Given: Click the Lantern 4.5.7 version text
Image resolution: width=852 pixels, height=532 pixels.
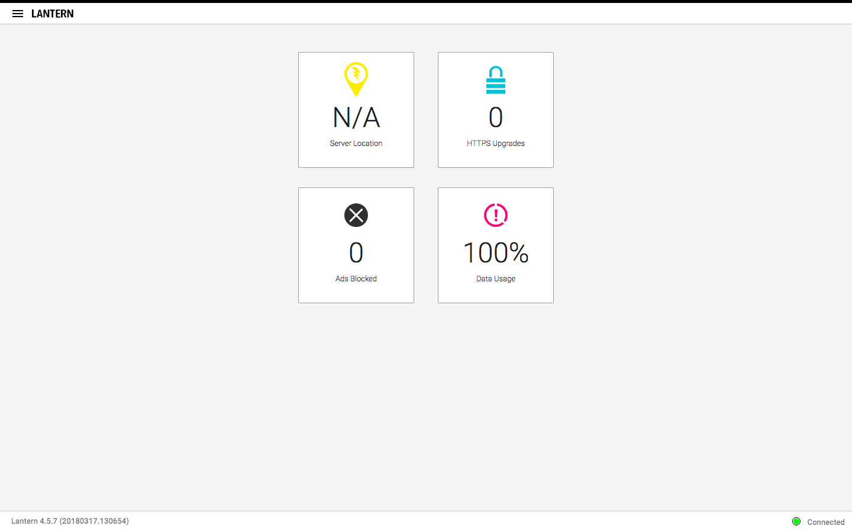Looking at the screenshot, I should click(x=70, y=521).
